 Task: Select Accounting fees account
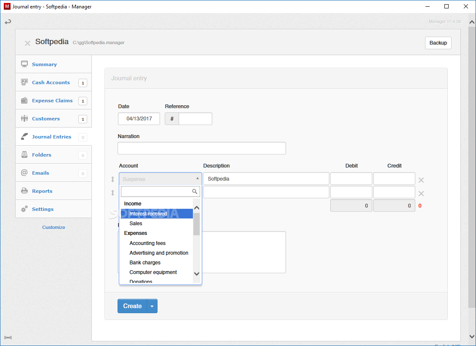pyautogui.click(x=157, y=243)
